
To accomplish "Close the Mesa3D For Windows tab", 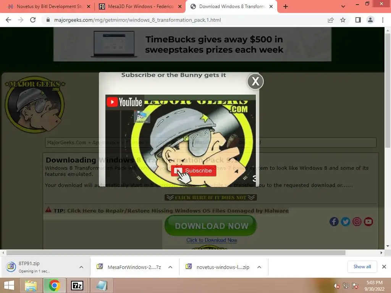I will (x=180, y=7).
